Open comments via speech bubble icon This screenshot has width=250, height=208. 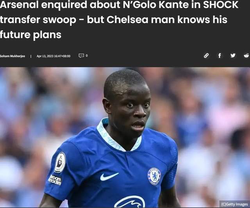pos(81,56)
